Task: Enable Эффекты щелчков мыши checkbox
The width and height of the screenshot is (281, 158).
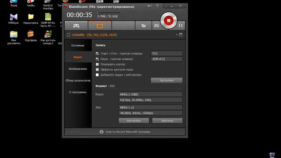Action: point(97,69)
